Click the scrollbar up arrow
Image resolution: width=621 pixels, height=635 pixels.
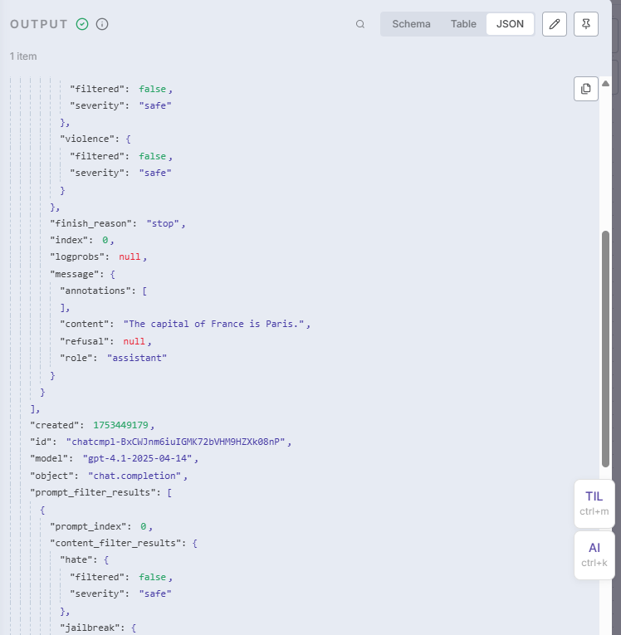pos(605,84)
